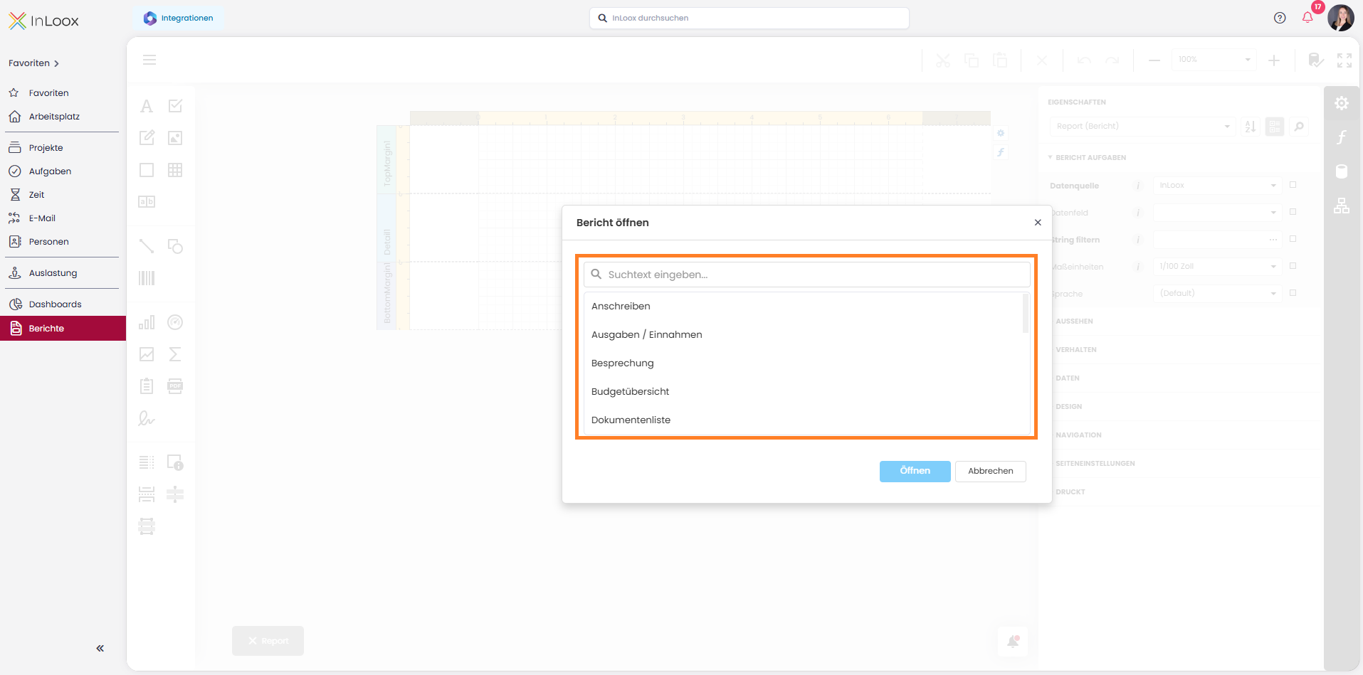Collapse the left sidebar with double-chevron icon

pyautogui.click(x=100, y=648)
